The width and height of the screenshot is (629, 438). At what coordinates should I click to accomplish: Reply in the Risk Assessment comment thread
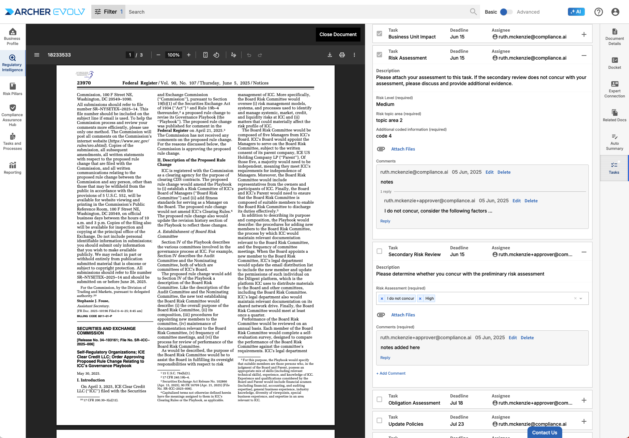[385, 221]
